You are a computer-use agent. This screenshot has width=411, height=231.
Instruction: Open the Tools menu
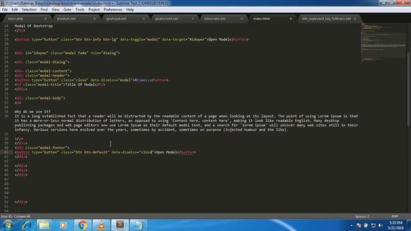coord(80,10)
